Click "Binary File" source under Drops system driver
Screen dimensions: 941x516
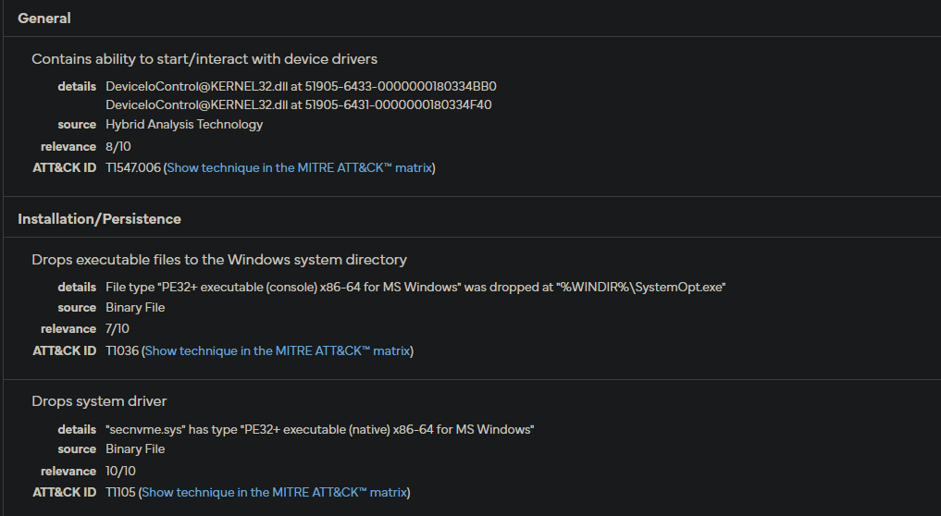(135, 448)
